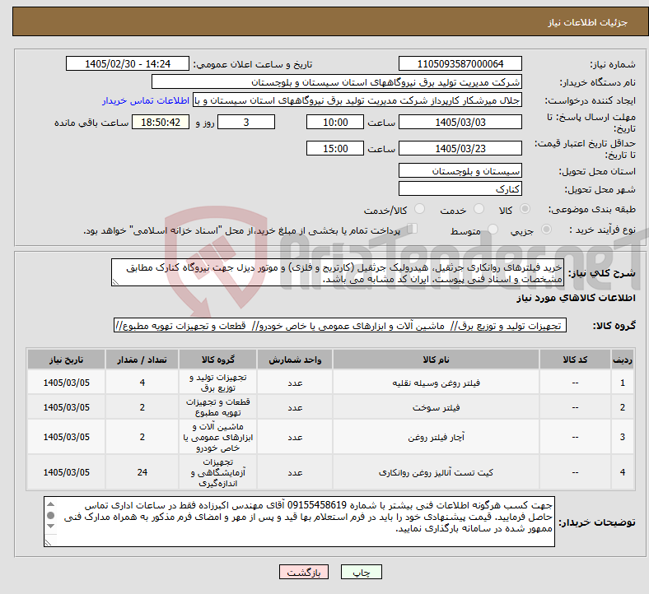Select item name آچار فیلتر روغن
The height and width of the screenshot is (594, 649).
tap(436, 437)
